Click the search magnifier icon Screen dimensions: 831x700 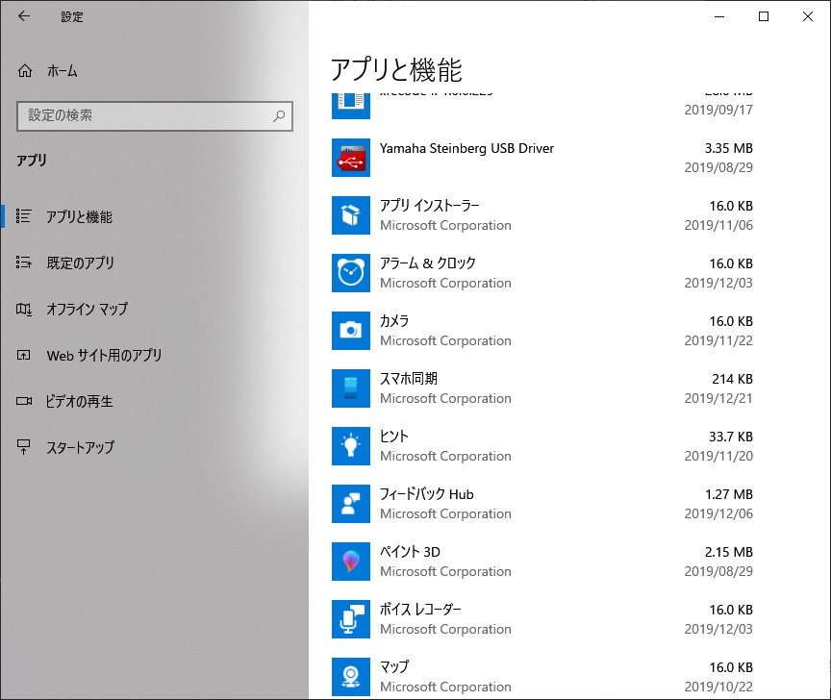click(x=279, y=115)
